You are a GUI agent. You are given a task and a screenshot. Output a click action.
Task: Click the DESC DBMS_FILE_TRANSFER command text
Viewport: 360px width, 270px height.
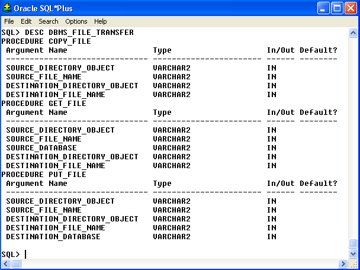(x=79, y=33)
